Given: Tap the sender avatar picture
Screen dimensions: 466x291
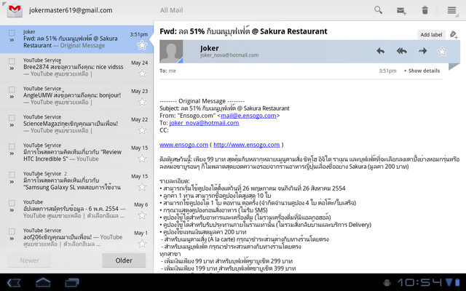Looking at the screenshot, I should point(171,52).
